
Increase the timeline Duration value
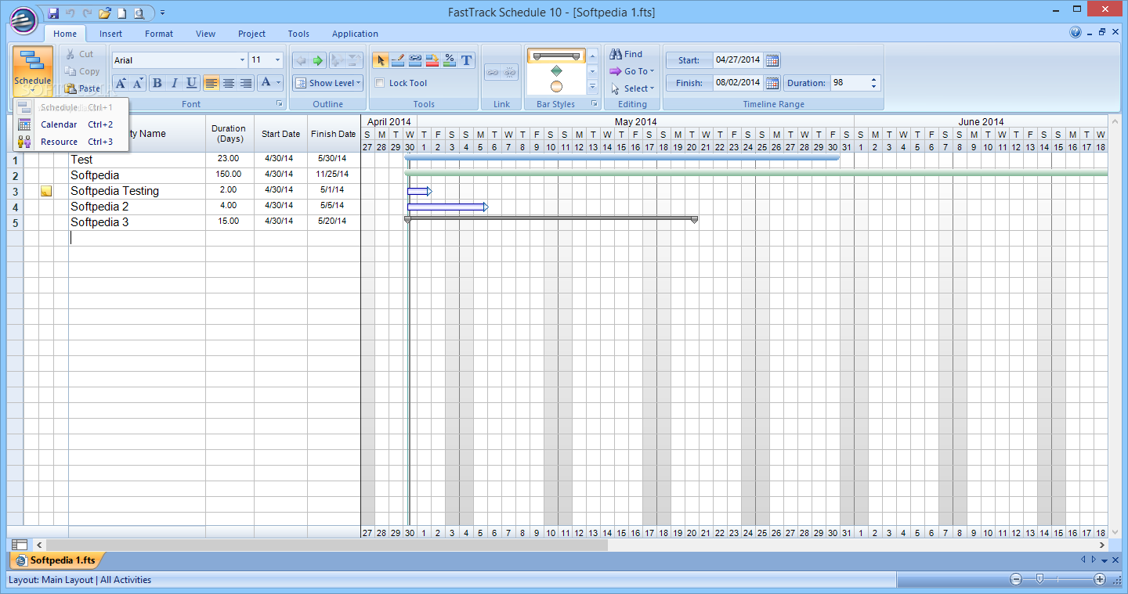coord(874,79)
